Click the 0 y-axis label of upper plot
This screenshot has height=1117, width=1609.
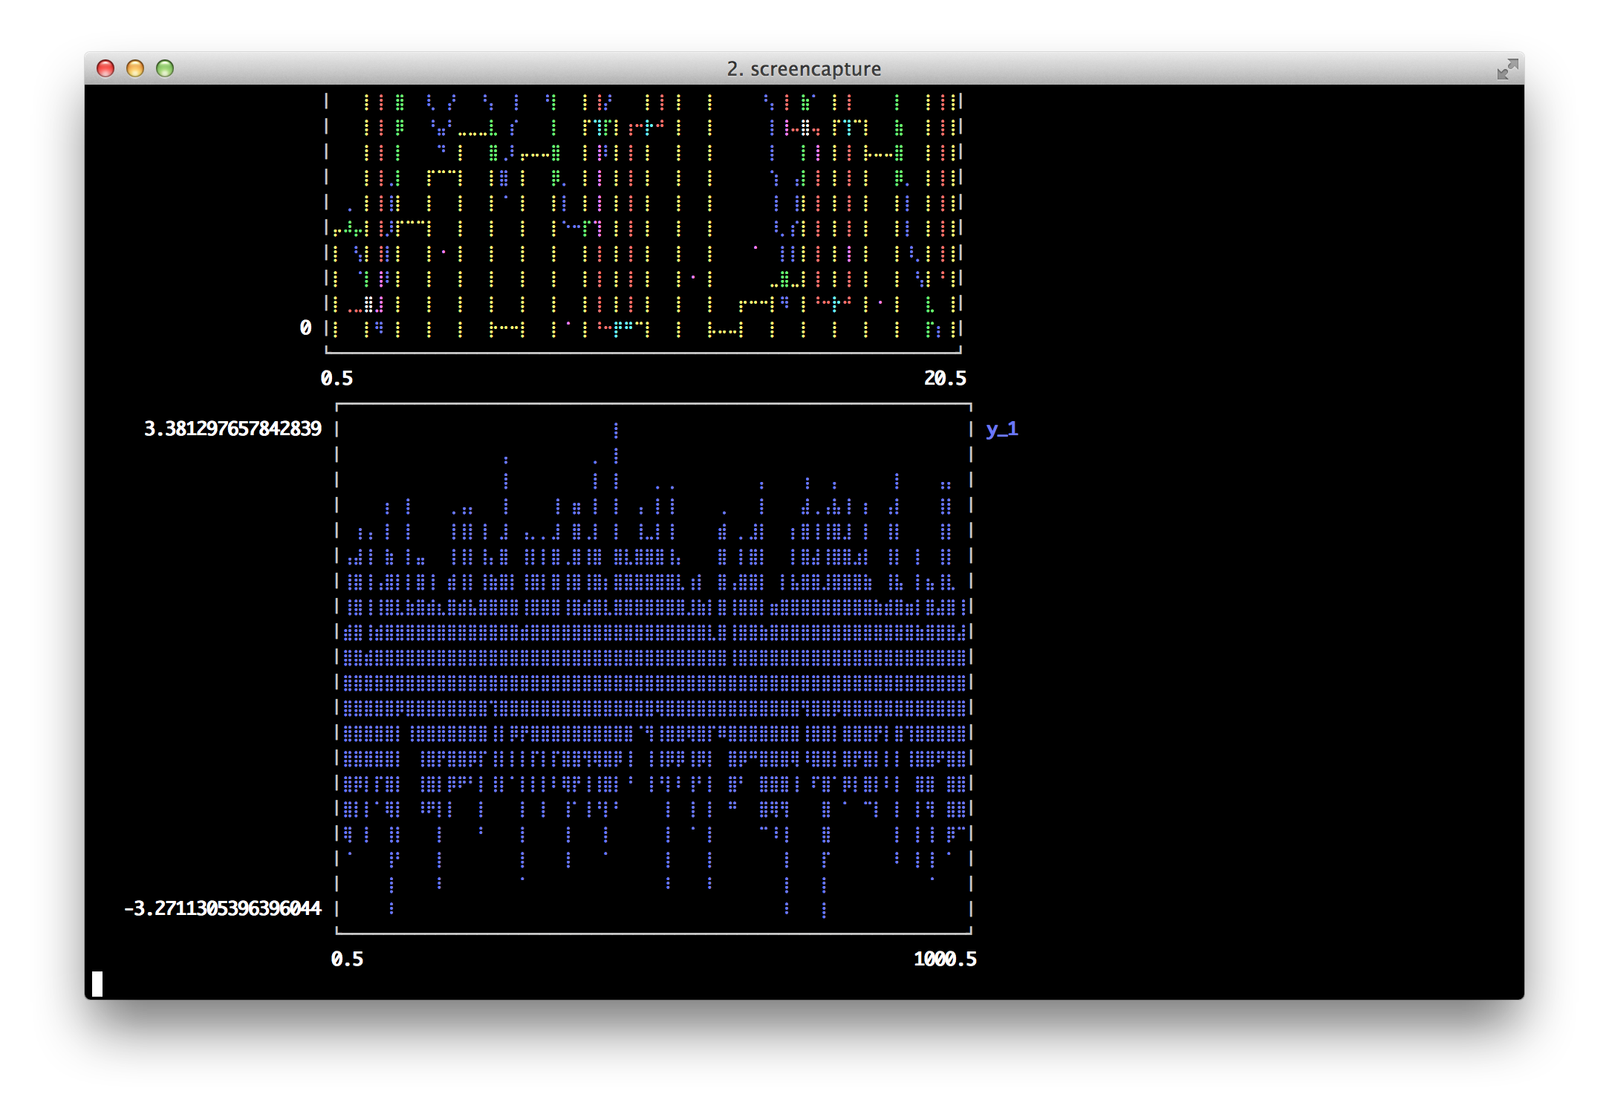pyautogui.click(x=305, y=328)
